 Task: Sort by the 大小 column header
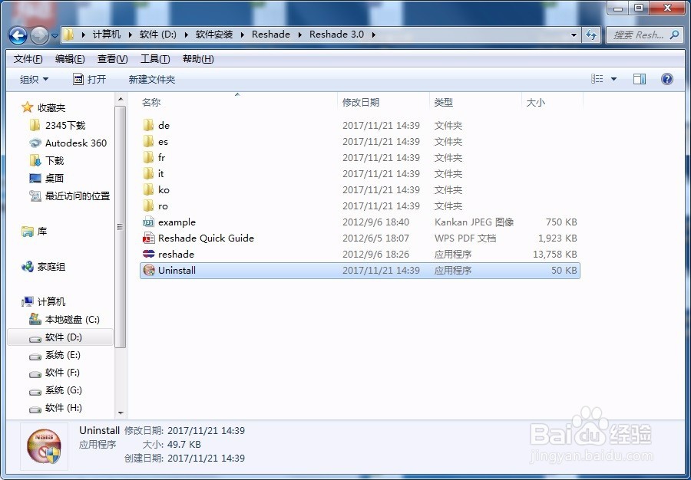pos(535,103)
